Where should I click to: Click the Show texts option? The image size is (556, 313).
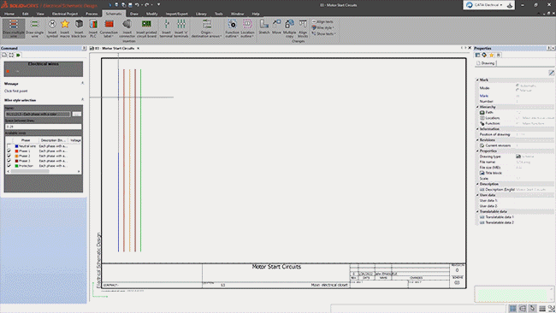(323, 33)
